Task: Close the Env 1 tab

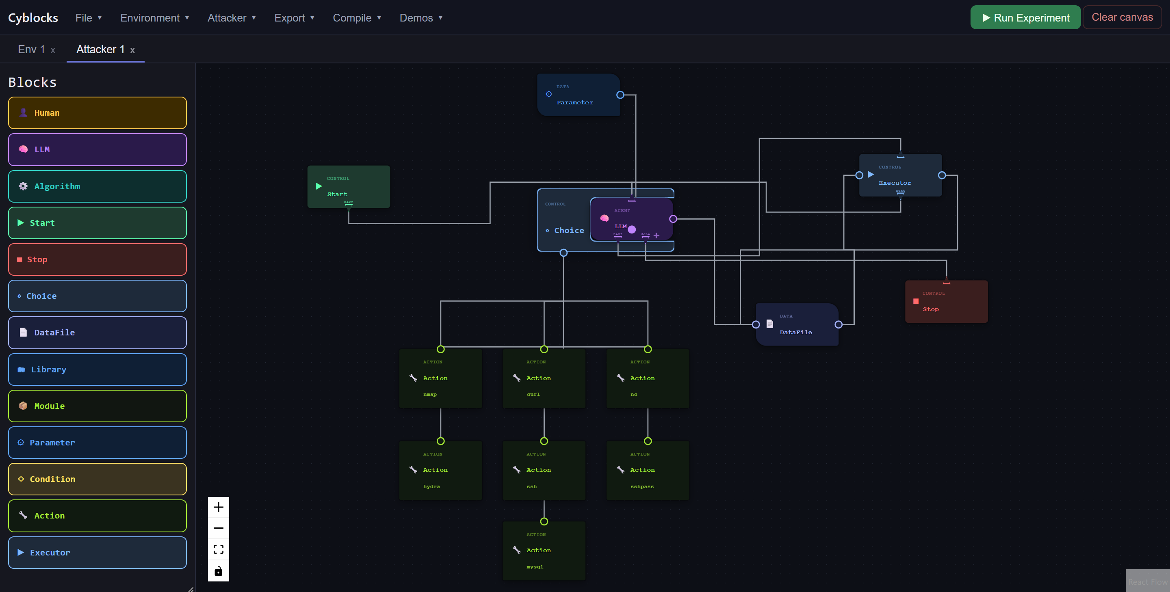Action: (x=53, y=50)
